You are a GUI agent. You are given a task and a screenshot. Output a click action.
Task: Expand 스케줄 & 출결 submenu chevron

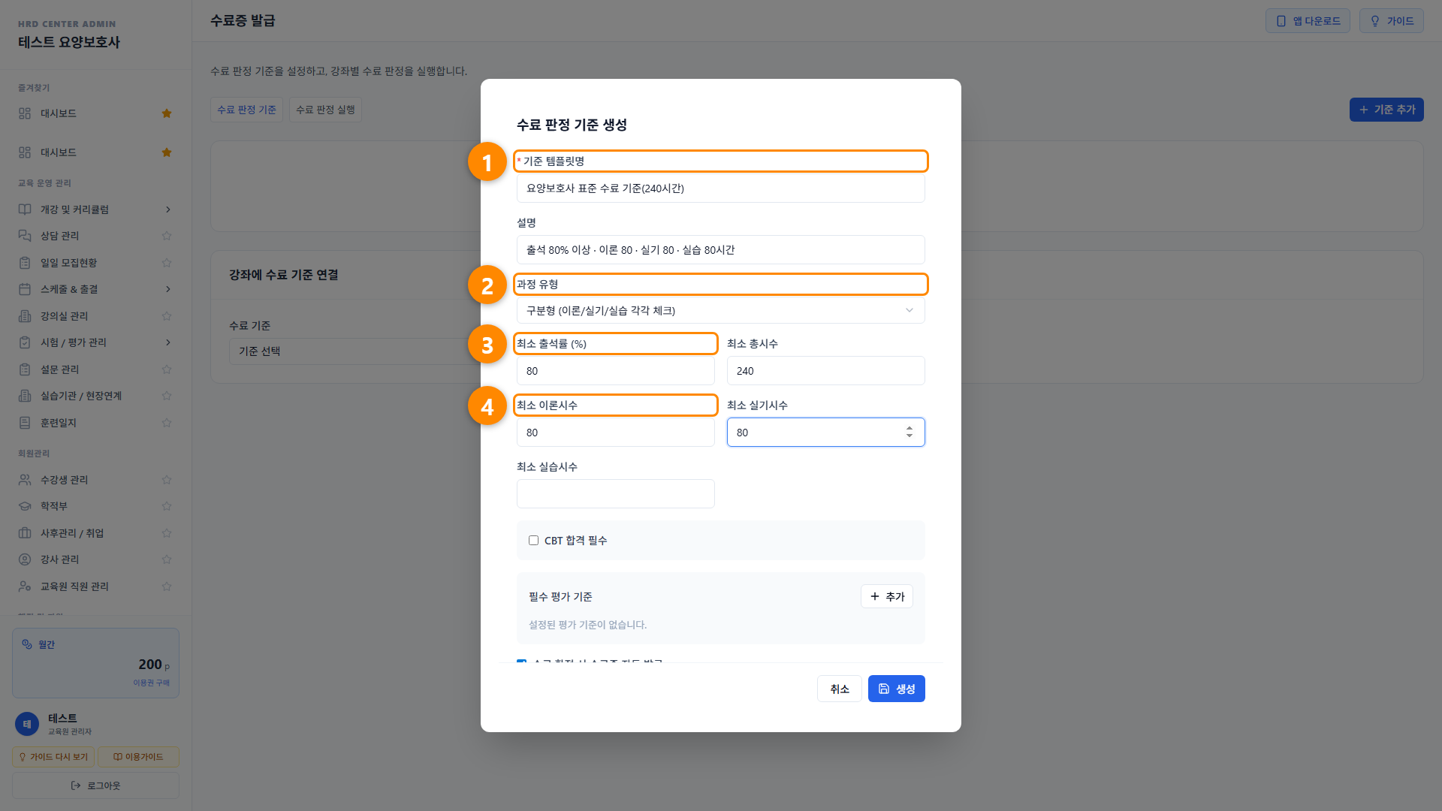pos(168,289)
